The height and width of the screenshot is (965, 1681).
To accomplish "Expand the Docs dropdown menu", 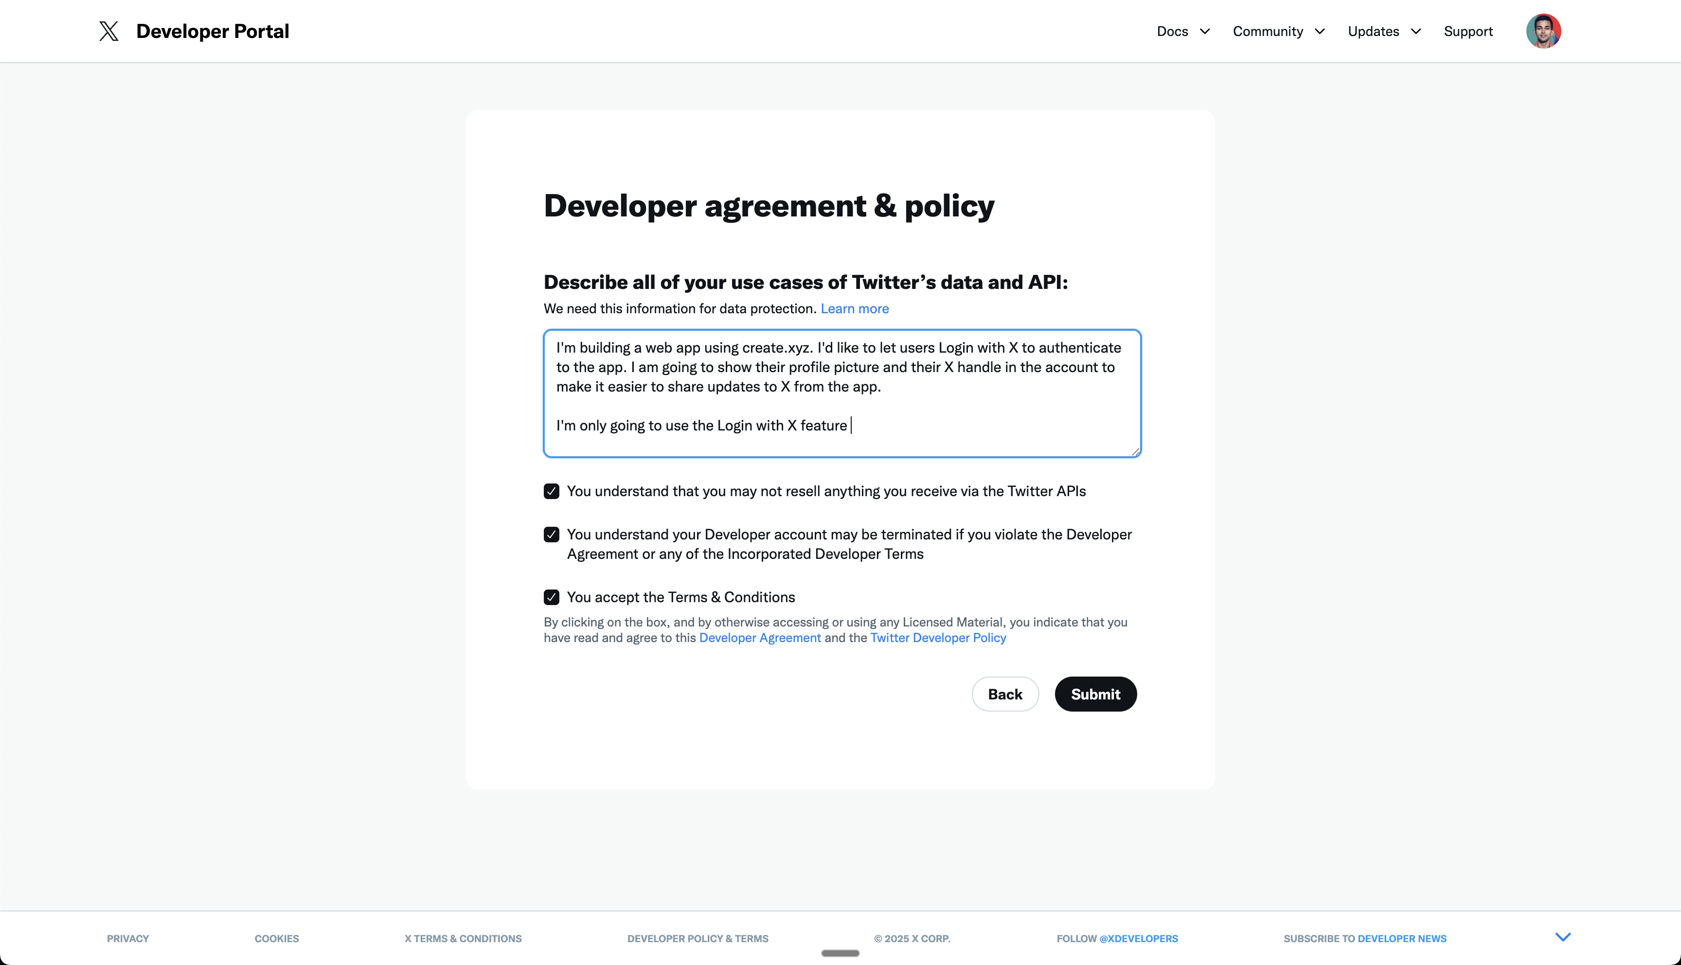I will pyautogui.click(x=1183, y=31).
